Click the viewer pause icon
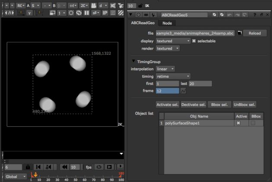The height and width of the screenshot is (182, 272). tap(87, 13)
